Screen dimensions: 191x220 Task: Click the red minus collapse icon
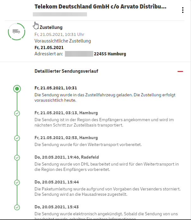pyautogui.click(x=180, y=71)
